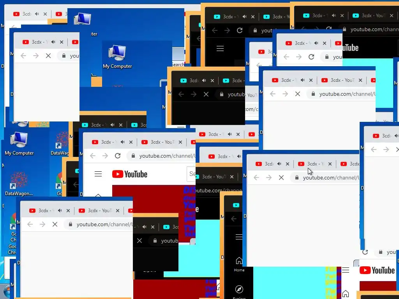Click lock icon in bottom-left white loading window

pyautogui.click(x=70, y=224)
